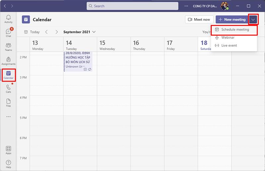Go to the Teams section
The height and width of the screenshot is (171, 265).
coord(8,47)
